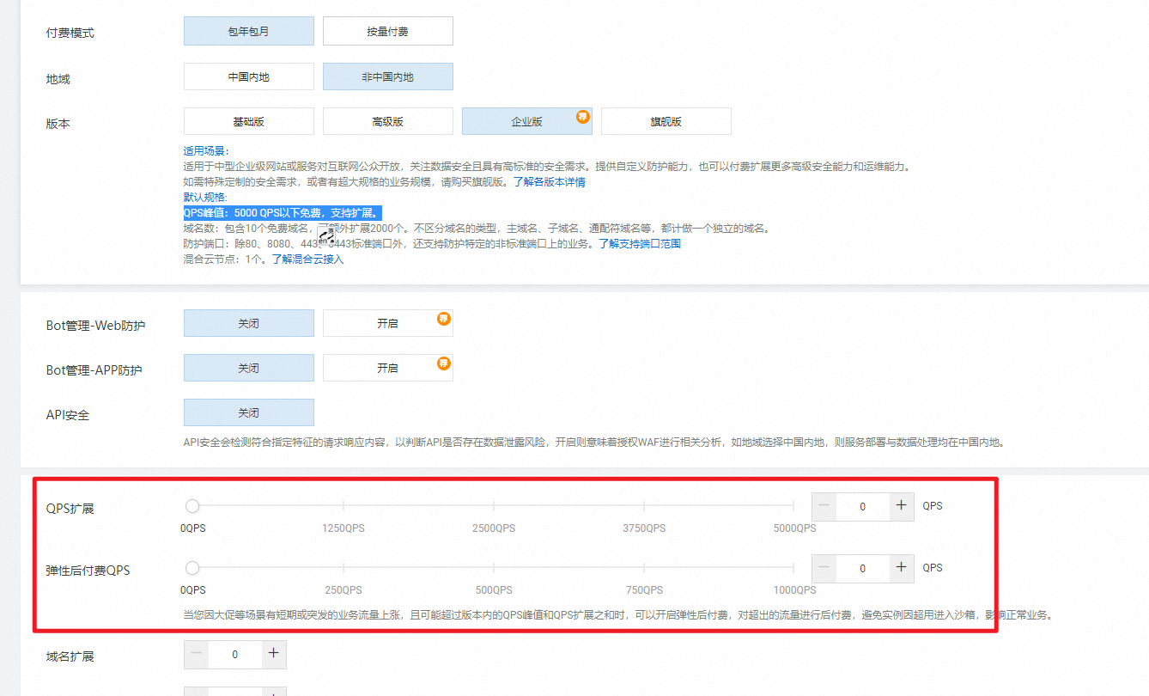1149x696 pixels.
Task: Choose 中国内地 region
Action: tap(249, 76)
